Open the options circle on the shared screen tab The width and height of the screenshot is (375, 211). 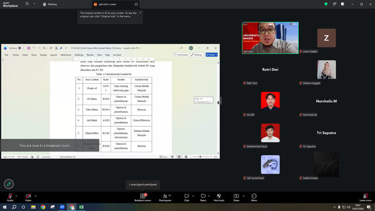[136, 4]
